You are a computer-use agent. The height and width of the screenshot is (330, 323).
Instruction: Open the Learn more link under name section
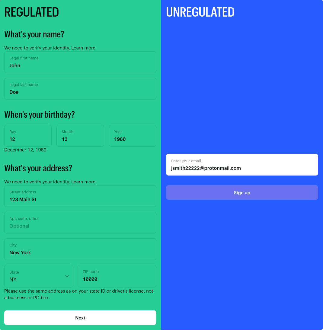(x=83, y=48)
